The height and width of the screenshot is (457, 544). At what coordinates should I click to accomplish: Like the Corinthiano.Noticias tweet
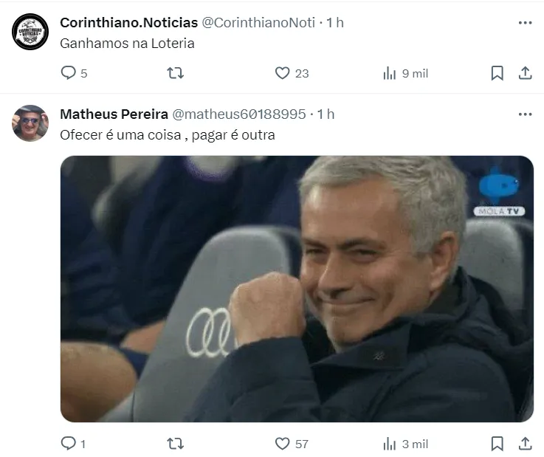282,73
